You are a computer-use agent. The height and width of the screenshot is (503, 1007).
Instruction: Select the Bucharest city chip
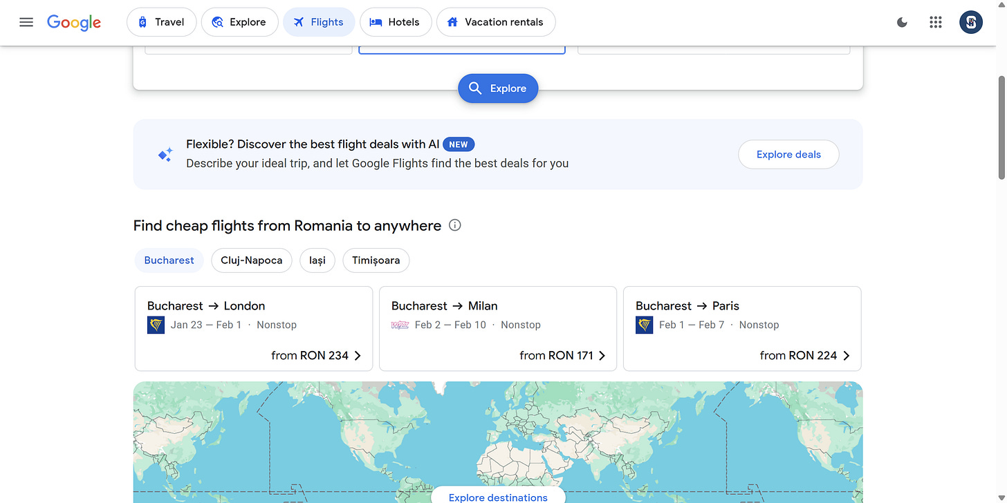[169, 260]
